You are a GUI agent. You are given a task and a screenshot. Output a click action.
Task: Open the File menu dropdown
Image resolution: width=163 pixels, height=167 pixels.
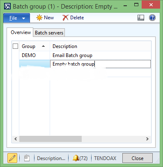[x=16, y=18]
